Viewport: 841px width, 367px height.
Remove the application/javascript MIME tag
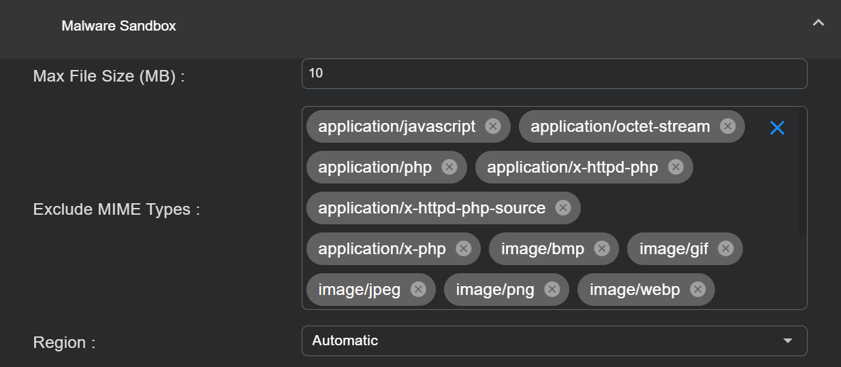pyautogui.click(x=493, y=126)
